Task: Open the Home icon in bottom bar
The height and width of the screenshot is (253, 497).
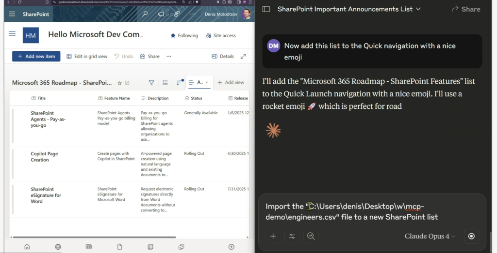Action: pyautogui.click(x=27, y=247)
